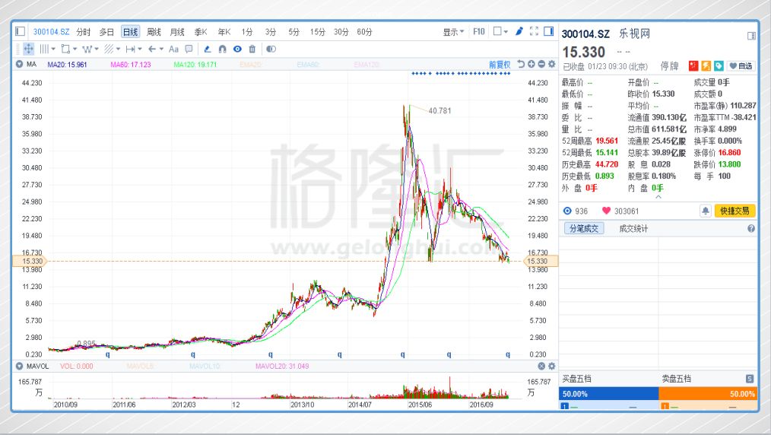This screenshot has height=435, width=771.
Task: Expand vertical lines tool dropdown arrow
Action: coord(53,49)
